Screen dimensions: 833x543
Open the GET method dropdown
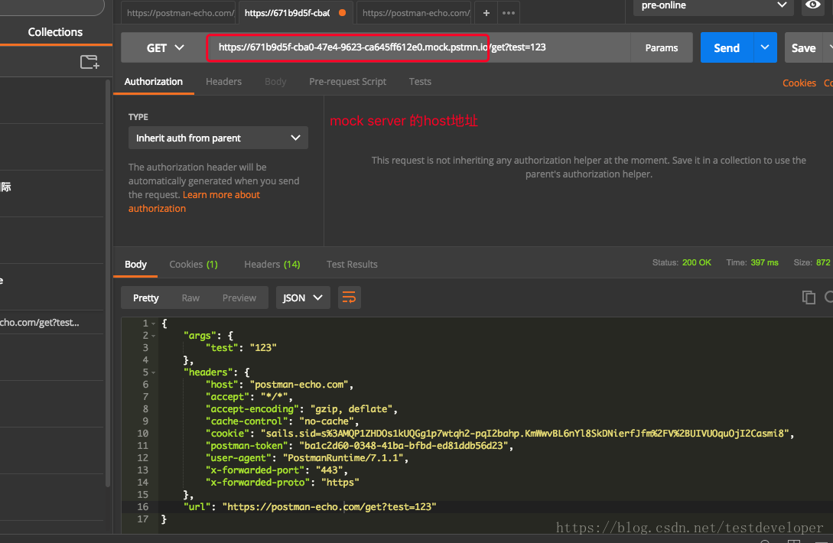164,47
